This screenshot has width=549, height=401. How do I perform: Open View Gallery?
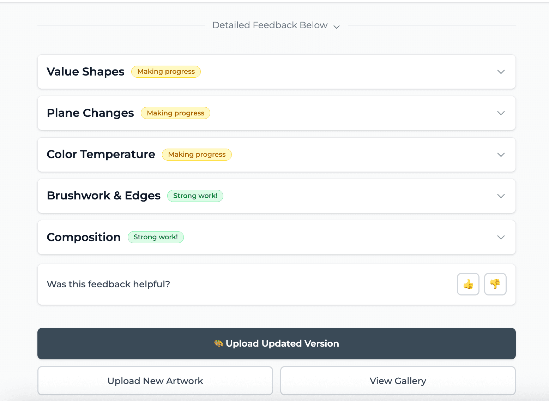398,381
